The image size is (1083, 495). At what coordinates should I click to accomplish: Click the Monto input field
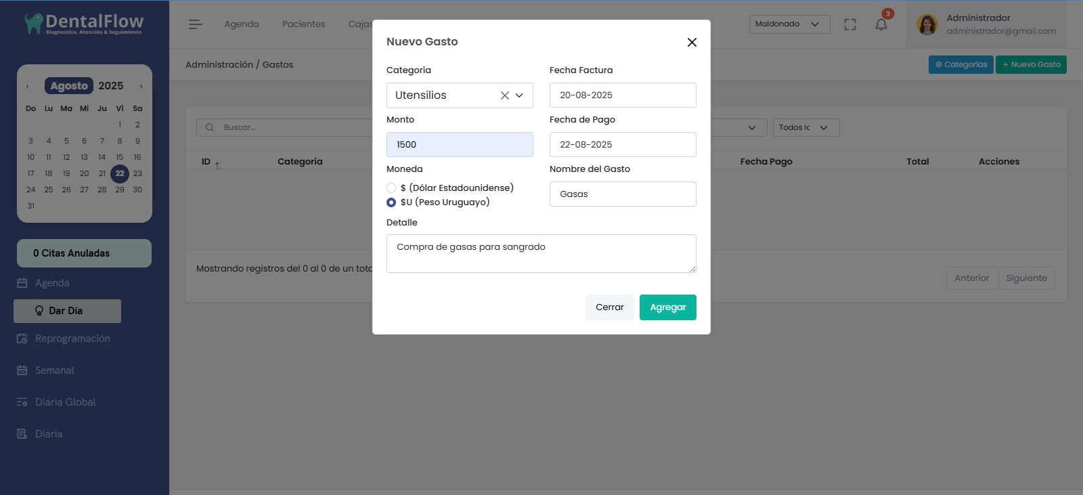[x=460, y=145]
